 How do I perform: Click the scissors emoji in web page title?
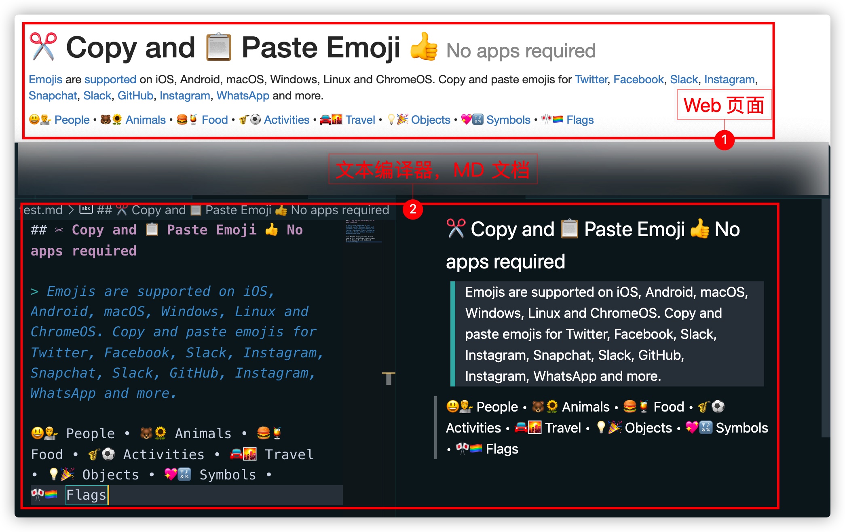coord(44,47)
